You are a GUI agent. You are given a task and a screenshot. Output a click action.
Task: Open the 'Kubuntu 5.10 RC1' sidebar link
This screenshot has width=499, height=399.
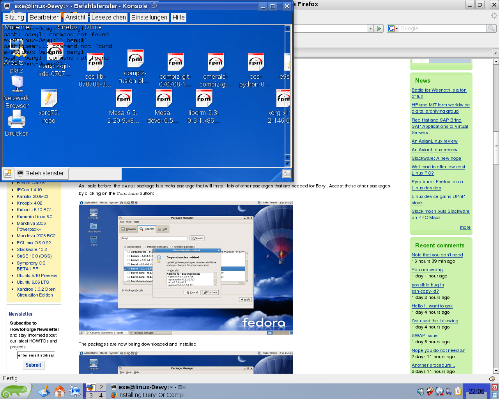tap(34, 210)
